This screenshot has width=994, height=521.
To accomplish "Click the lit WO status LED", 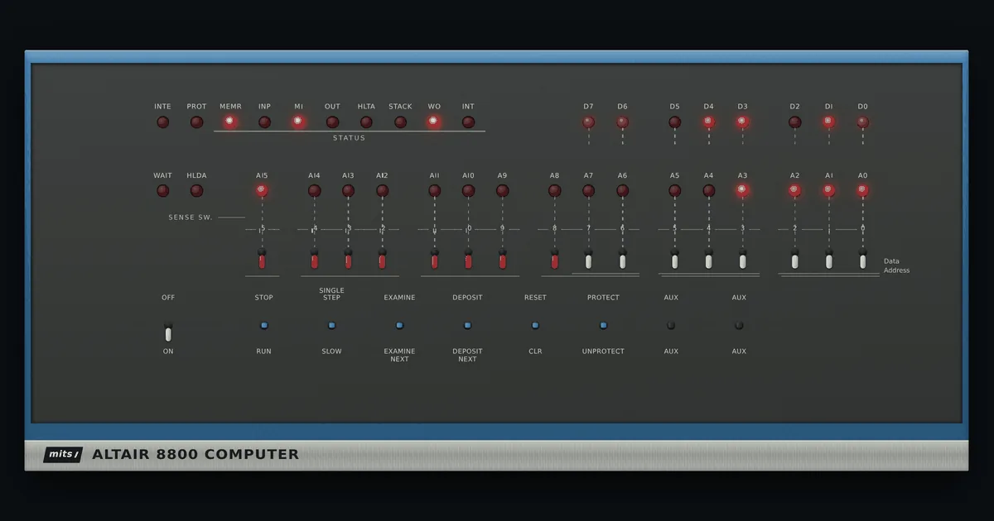I will click(x=434, y=122).
